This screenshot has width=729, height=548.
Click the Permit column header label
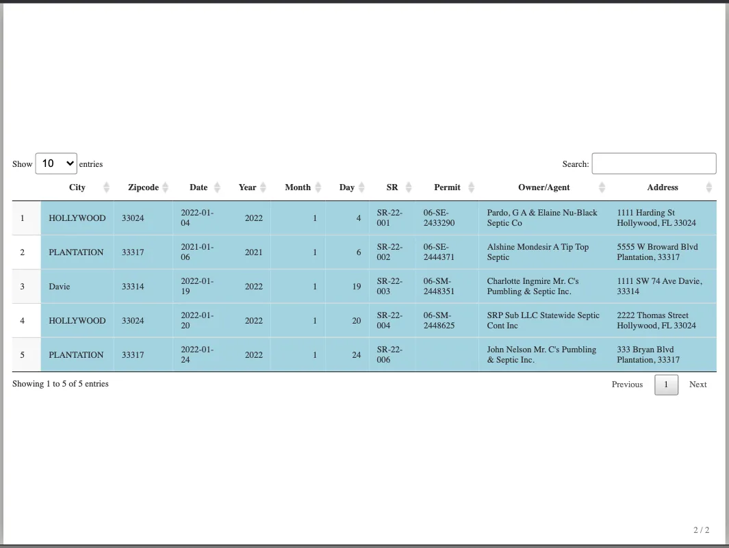pos(447,187)
